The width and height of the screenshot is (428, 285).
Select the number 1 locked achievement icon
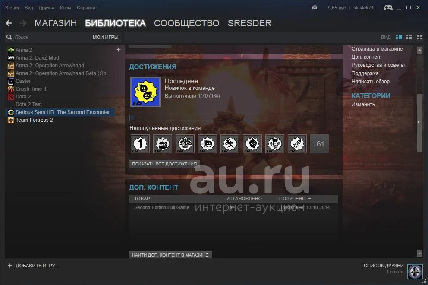point(140,143)
